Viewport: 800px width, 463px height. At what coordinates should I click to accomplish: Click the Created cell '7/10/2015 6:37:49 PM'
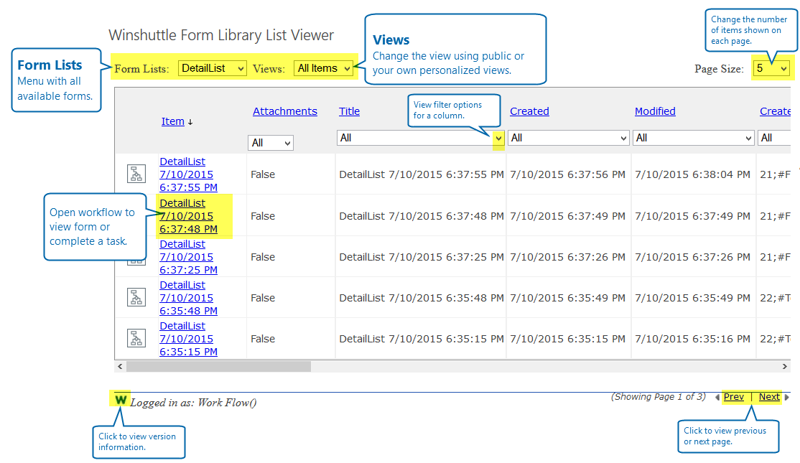[567, 216]
